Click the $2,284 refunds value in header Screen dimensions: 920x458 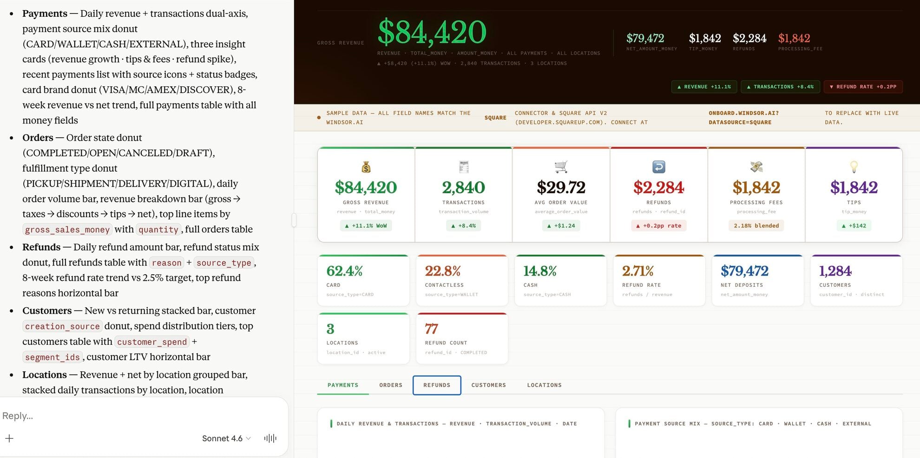coord(749,38)
